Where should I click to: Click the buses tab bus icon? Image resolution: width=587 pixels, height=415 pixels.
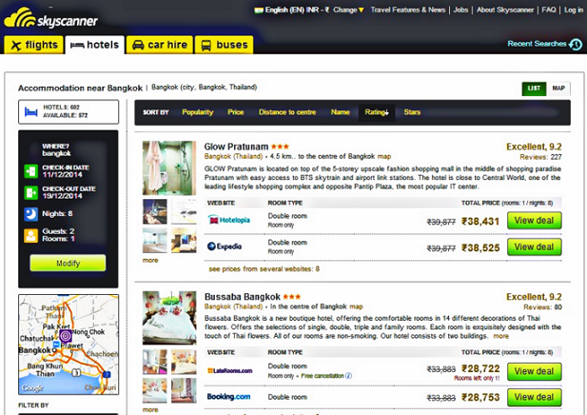[205, 46]
